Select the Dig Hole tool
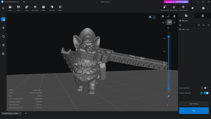211x119 pixels. [52, 8]
